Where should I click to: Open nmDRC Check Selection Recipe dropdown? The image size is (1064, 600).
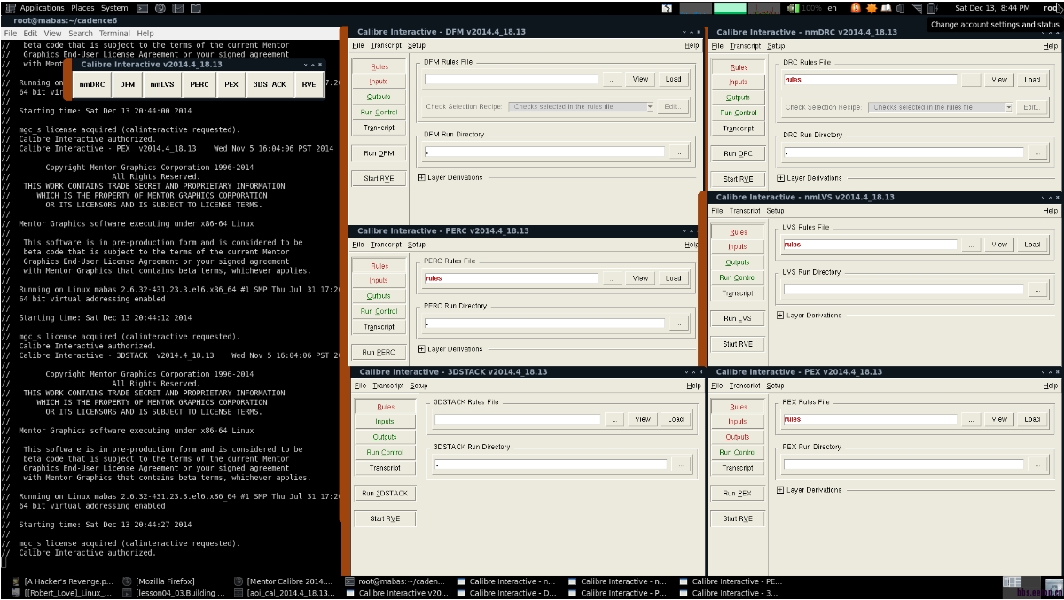pyautogui.click(x=941, y=107)
